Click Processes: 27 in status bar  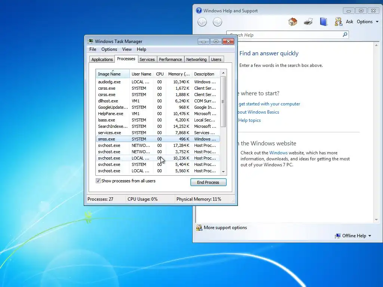coord(100,199)
